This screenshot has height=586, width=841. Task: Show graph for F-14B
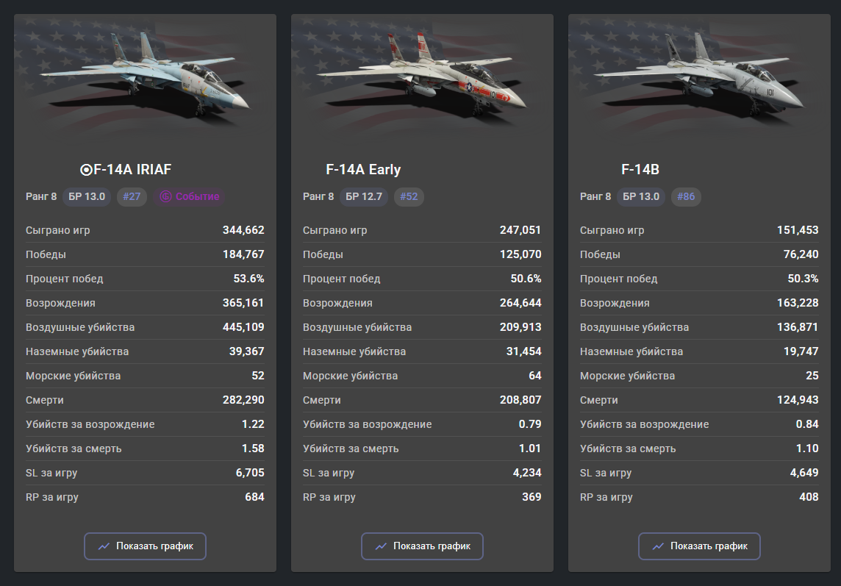[x=699, y=546]
